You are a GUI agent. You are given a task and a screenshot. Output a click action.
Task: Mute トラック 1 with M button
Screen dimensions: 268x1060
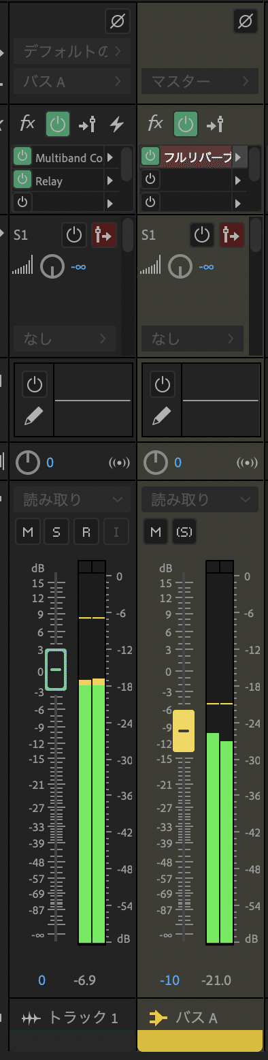[28, 533]
